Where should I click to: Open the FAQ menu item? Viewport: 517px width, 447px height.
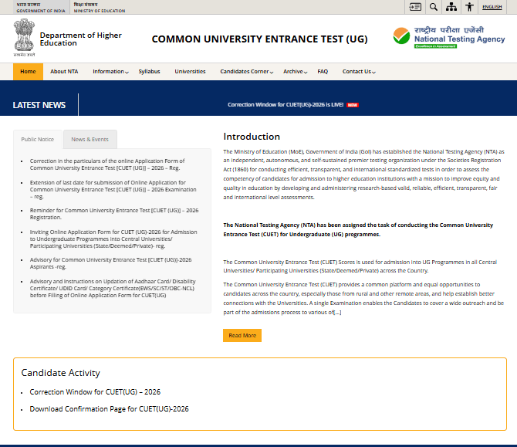[x=323, y=72]
